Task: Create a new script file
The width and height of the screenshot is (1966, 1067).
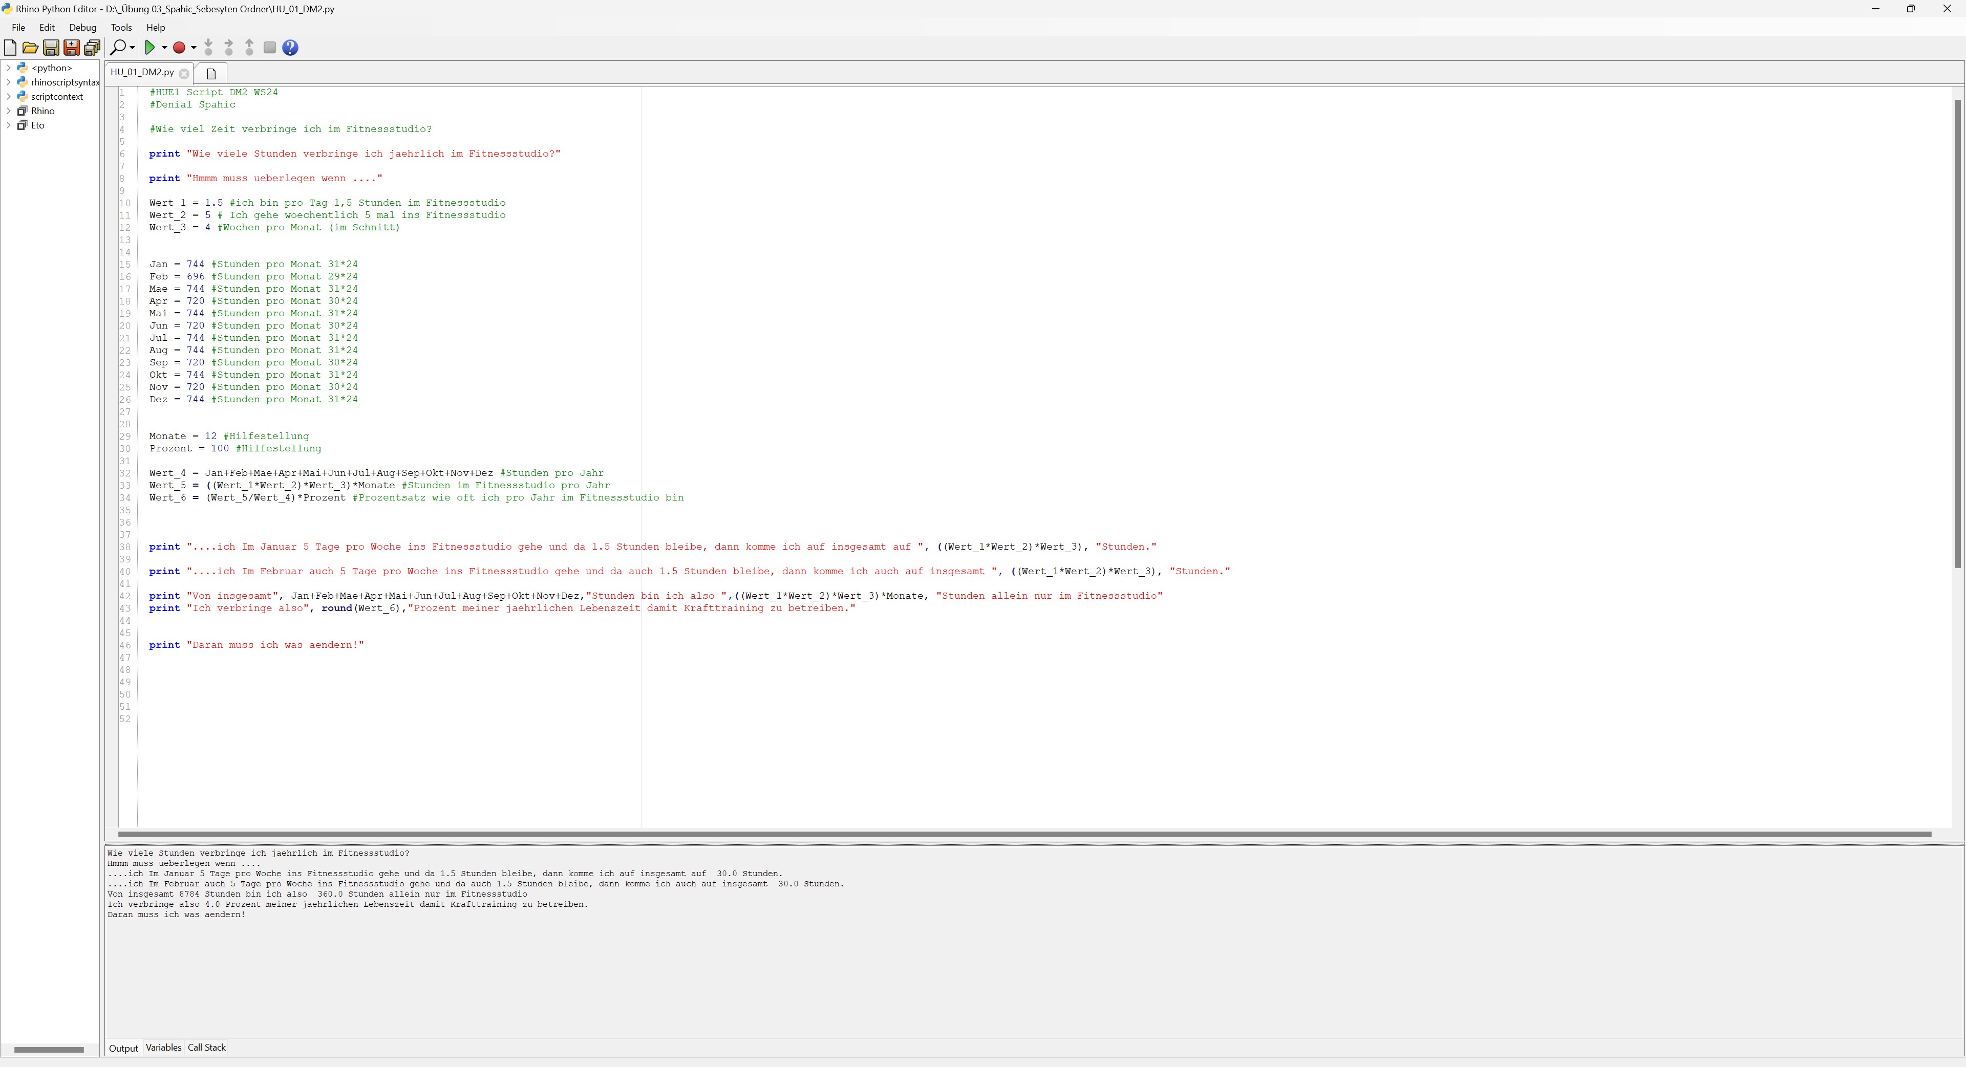Action: click(x=10, y=47)
